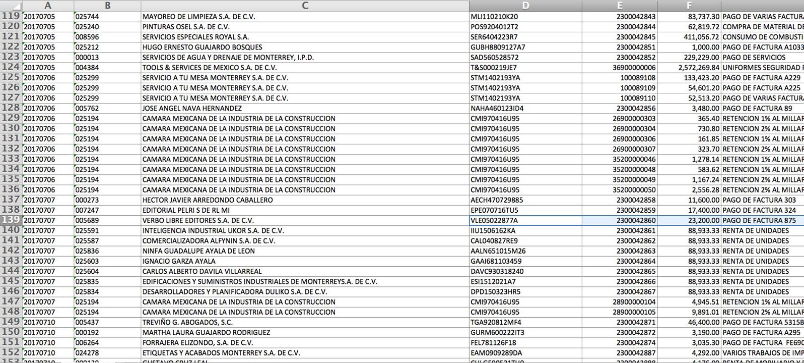The image size is (804, 363).
Task: Select column F header
Action: coord(689,6)
